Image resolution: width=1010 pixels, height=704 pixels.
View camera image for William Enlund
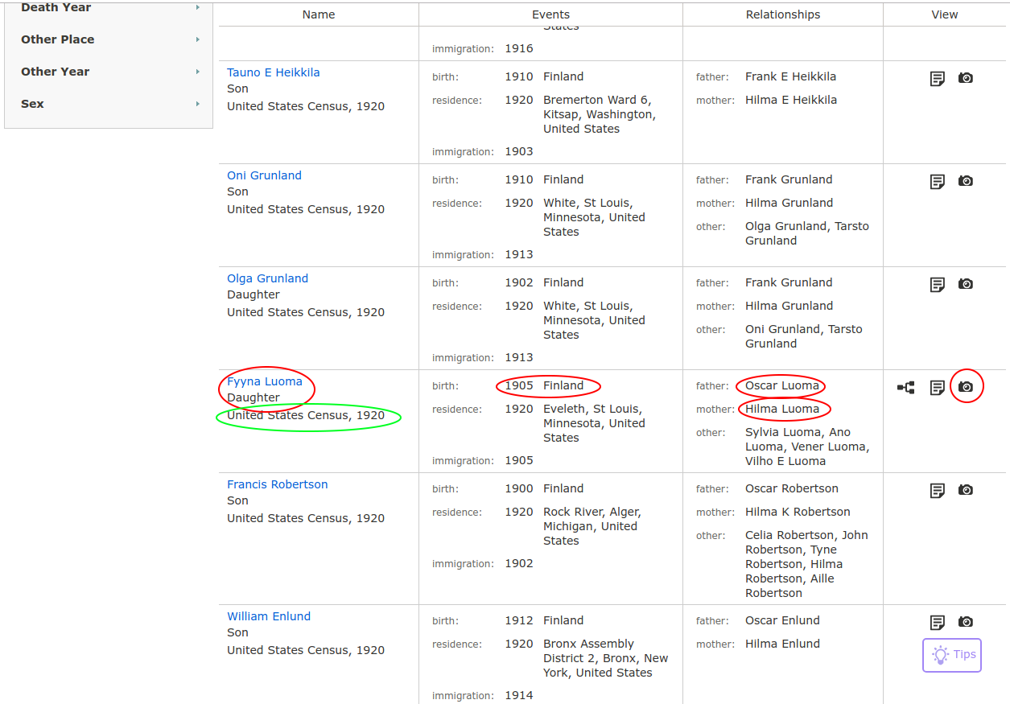coord(966,622)
